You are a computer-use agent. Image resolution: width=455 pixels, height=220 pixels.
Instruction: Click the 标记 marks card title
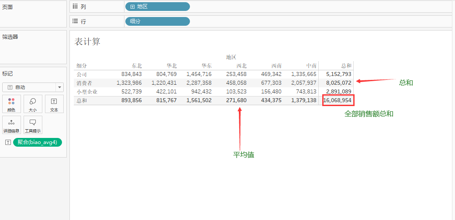7,74
